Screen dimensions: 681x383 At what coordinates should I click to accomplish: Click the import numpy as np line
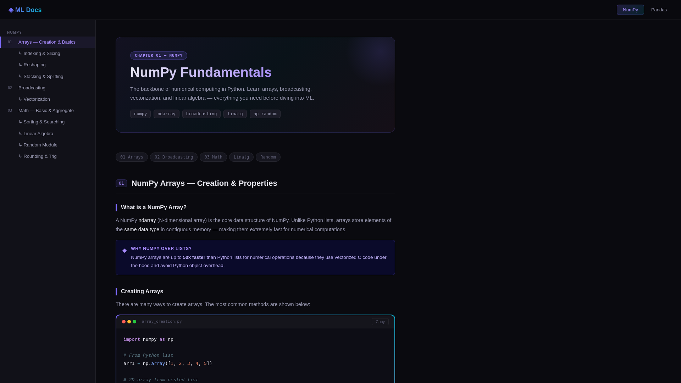148,339
